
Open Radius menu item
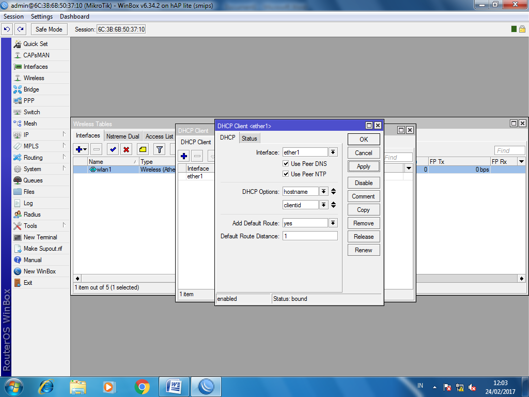[32, 215]
